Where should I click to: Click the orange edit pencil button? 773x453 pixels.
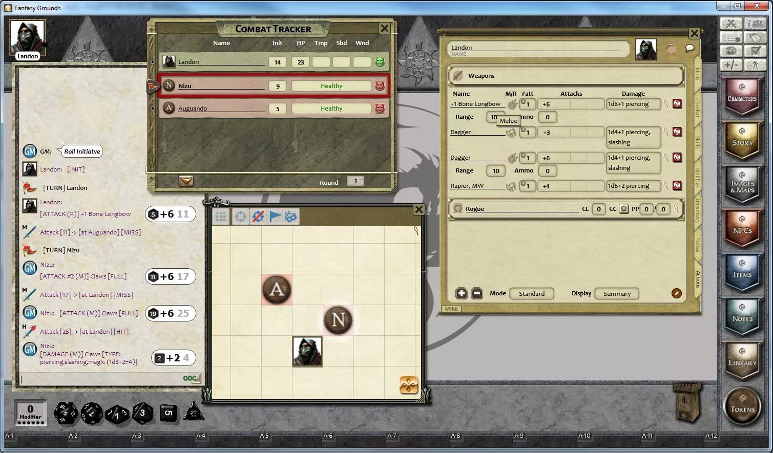(x=676, y=293)
